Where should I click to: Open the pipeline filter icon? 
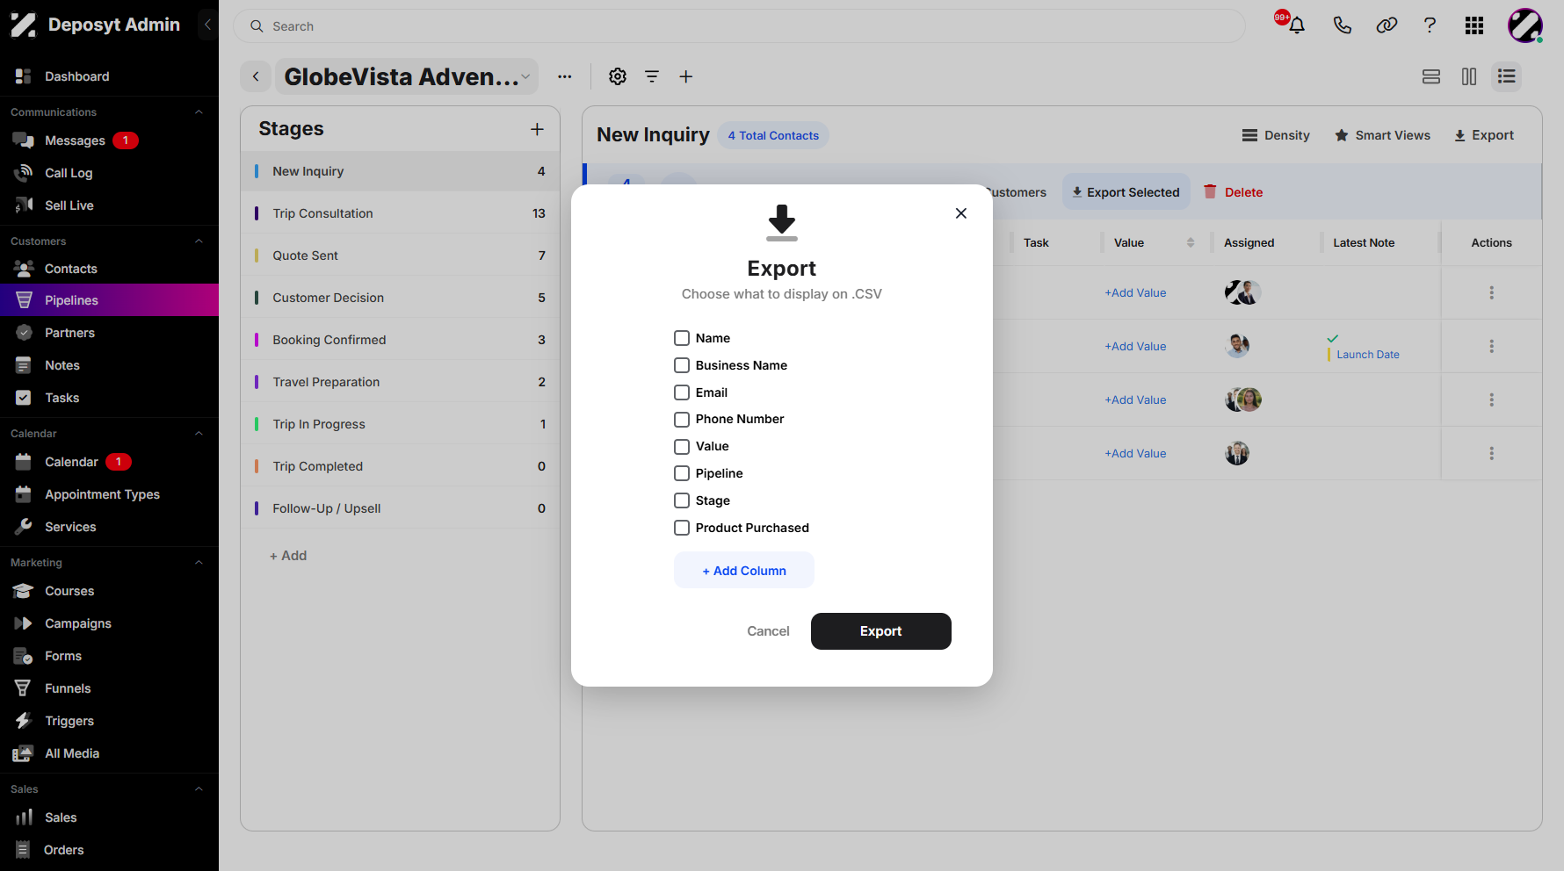point(652,76)
